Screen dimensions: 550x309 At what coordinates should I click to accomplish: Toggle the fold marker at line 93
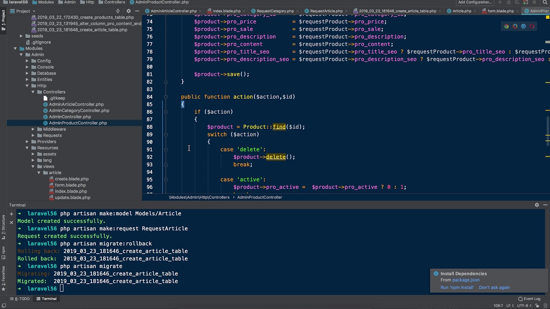166,164
